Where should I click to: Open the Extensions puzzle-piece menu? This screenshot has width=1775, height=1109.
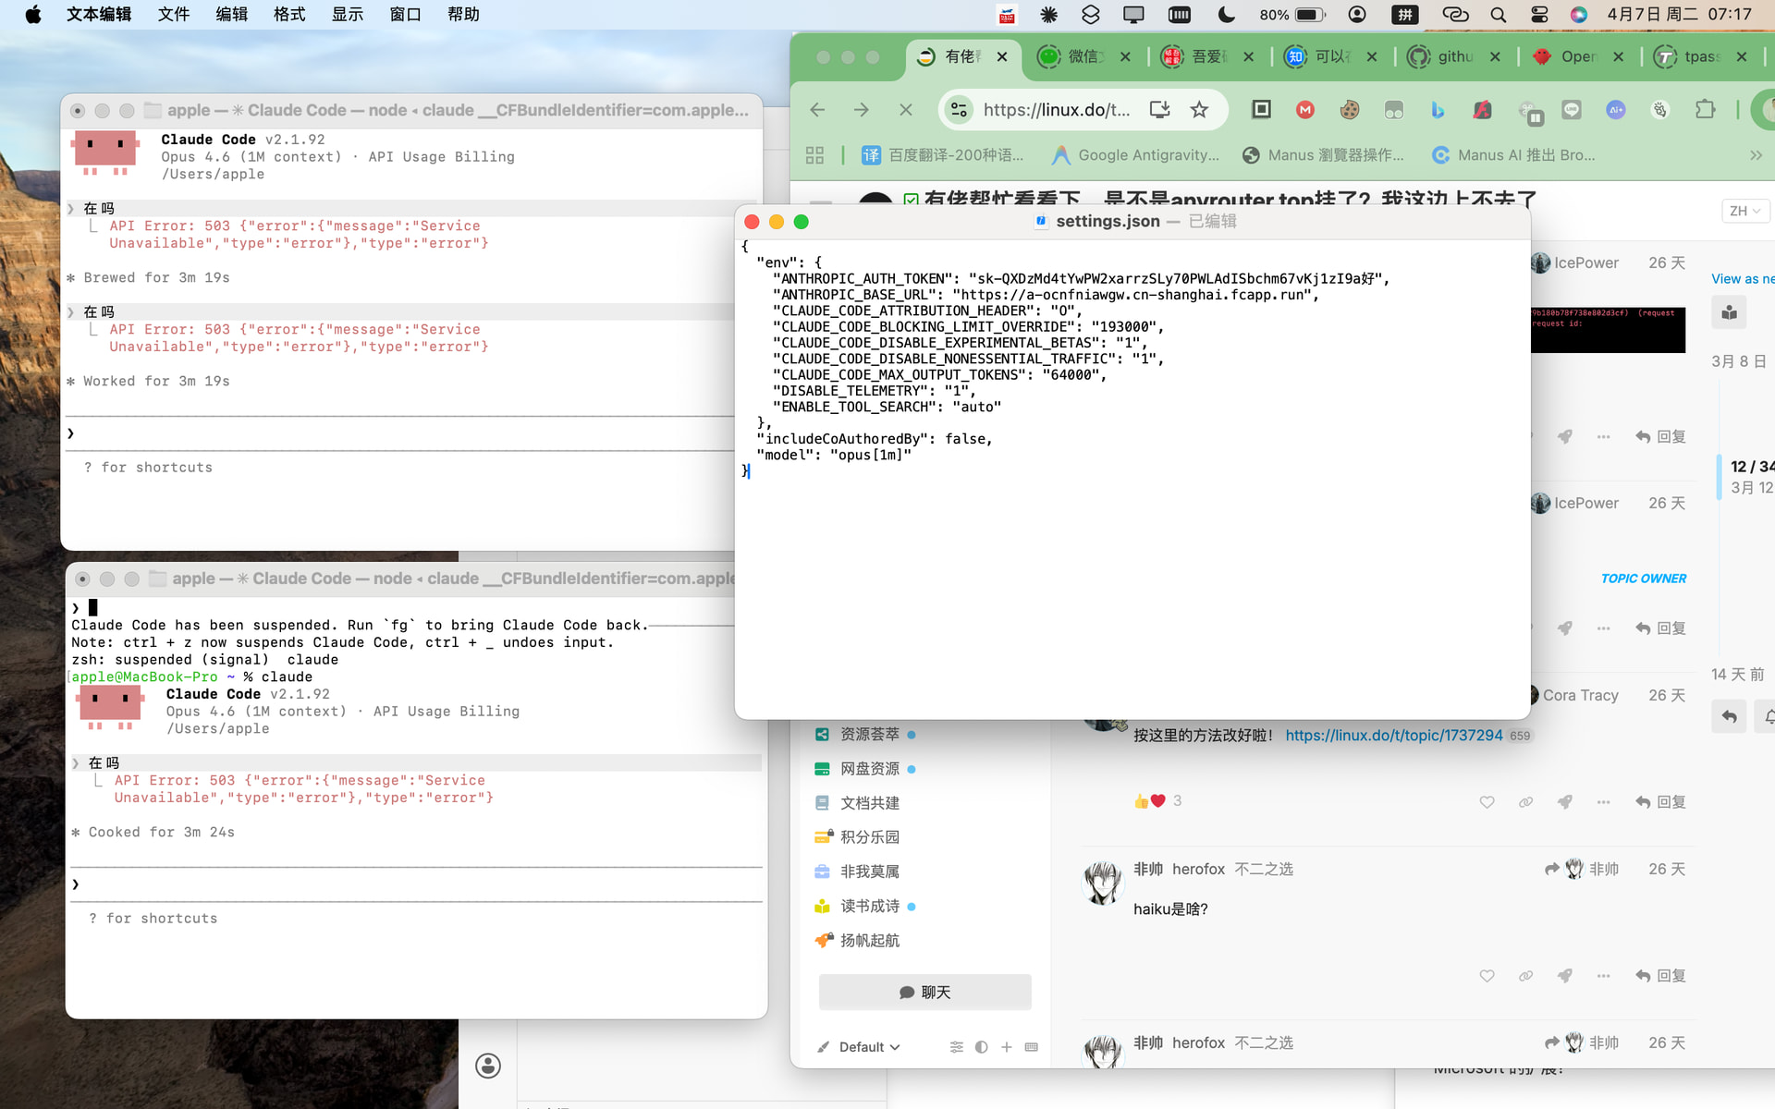point(1705,110)
